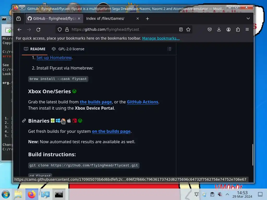Screen dimensions: 267x200
Task: Open the Windows Start button
Action: [6, 194]
